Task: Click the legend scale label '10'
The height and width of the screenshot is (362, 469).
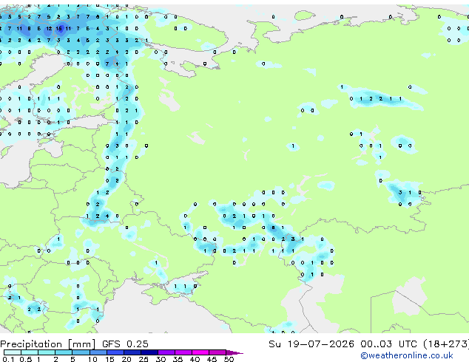Action: [x=92, y=359]
